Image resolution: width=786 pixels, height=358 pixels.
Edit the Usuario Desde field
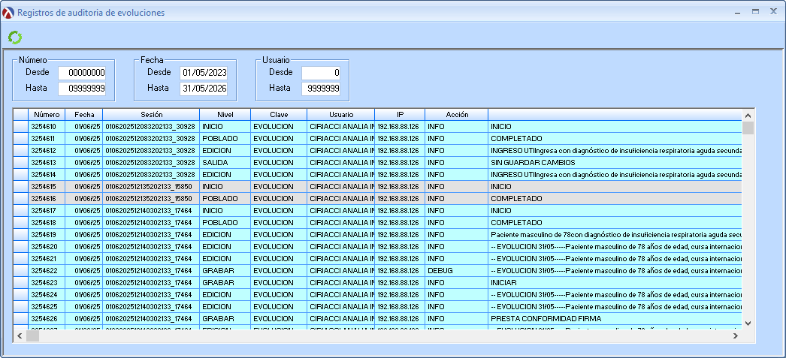pyautogui.click(x=321, y=73)
